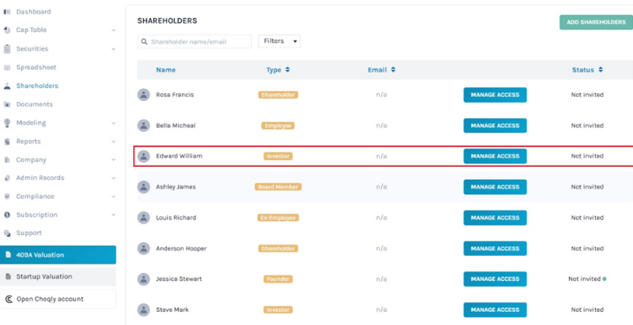
Task: Click the Investor tag on Steve Mark
Action: click(x=278, y=309)
